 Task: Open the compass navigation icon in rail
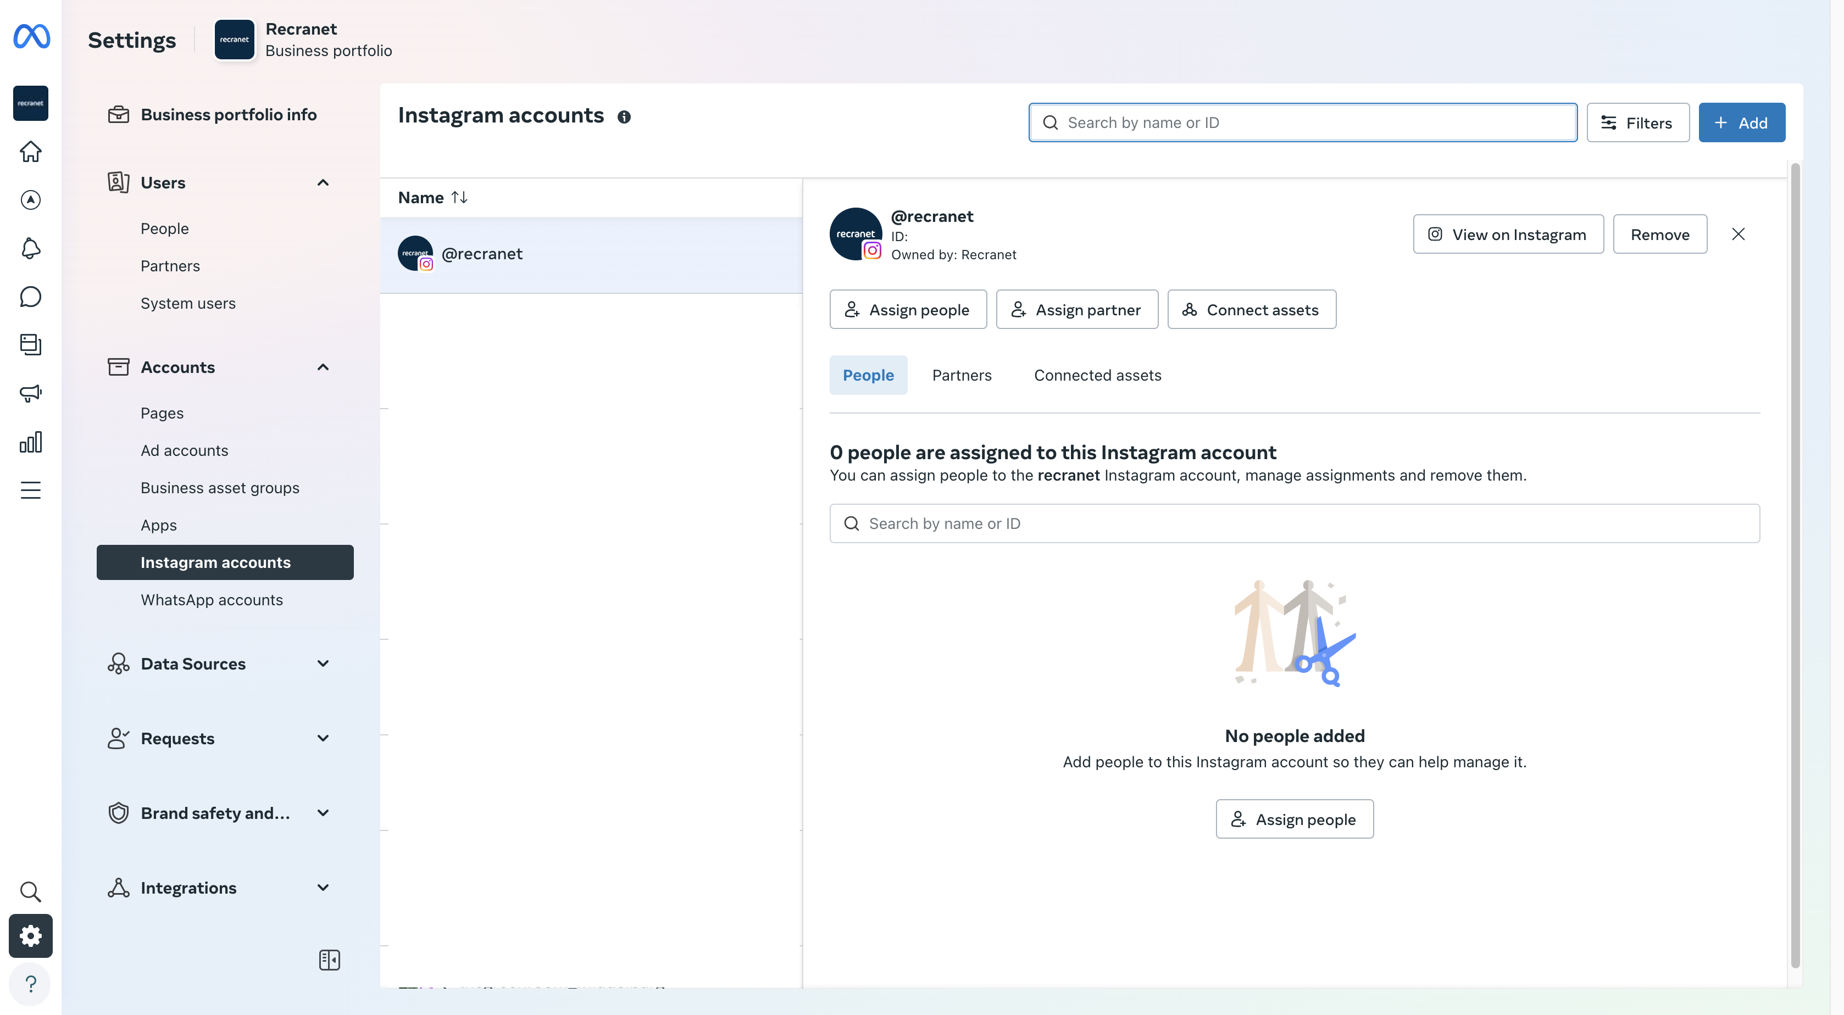click(x=31, y=200)
